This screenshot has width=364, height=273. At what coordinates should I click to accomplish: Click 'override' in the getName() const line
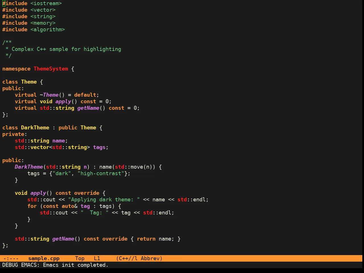115,239
